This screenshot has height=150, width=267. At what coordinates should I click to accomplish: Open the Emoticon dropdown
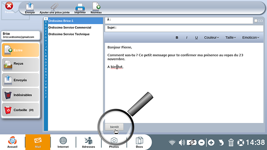coord(251,37)
